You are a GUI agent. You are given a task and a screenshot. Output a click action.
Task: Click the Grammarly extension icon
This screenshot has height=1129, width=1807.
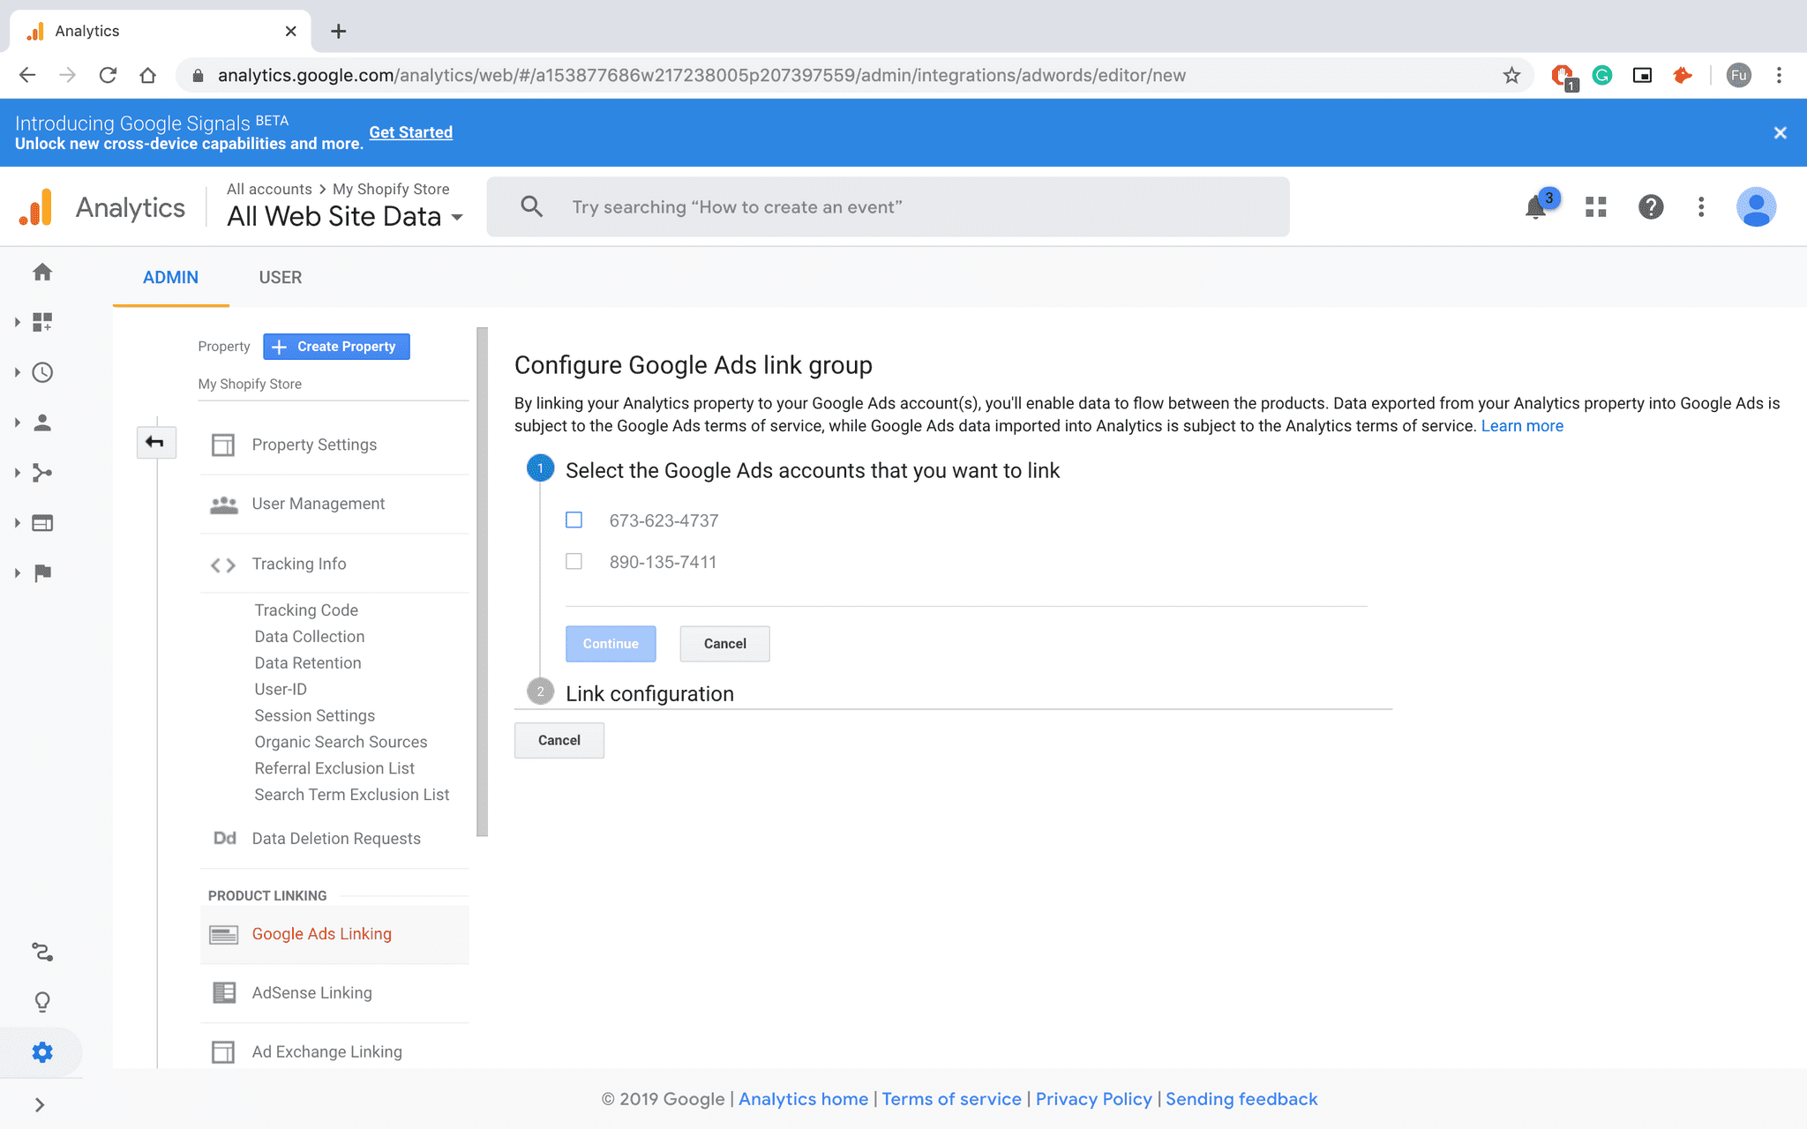pyautogui.click(x=1602, y=75)
